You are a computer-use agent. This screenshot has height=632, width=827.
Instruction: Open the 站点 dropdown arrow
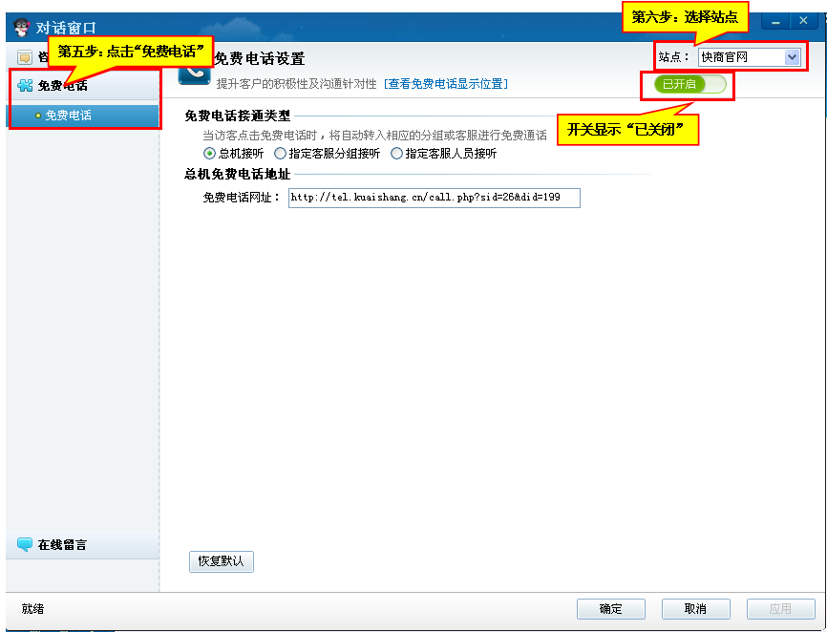[791, 57]
